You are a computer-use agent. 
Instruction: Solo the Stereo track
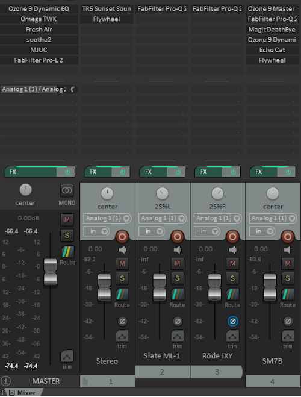122,278
